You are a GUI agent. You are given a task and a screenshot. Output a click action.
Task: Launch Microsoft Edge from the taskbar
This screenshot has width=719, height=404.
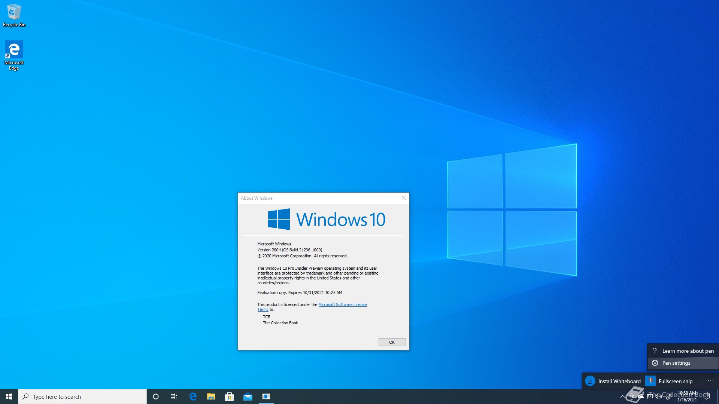(x=193, y=397)
